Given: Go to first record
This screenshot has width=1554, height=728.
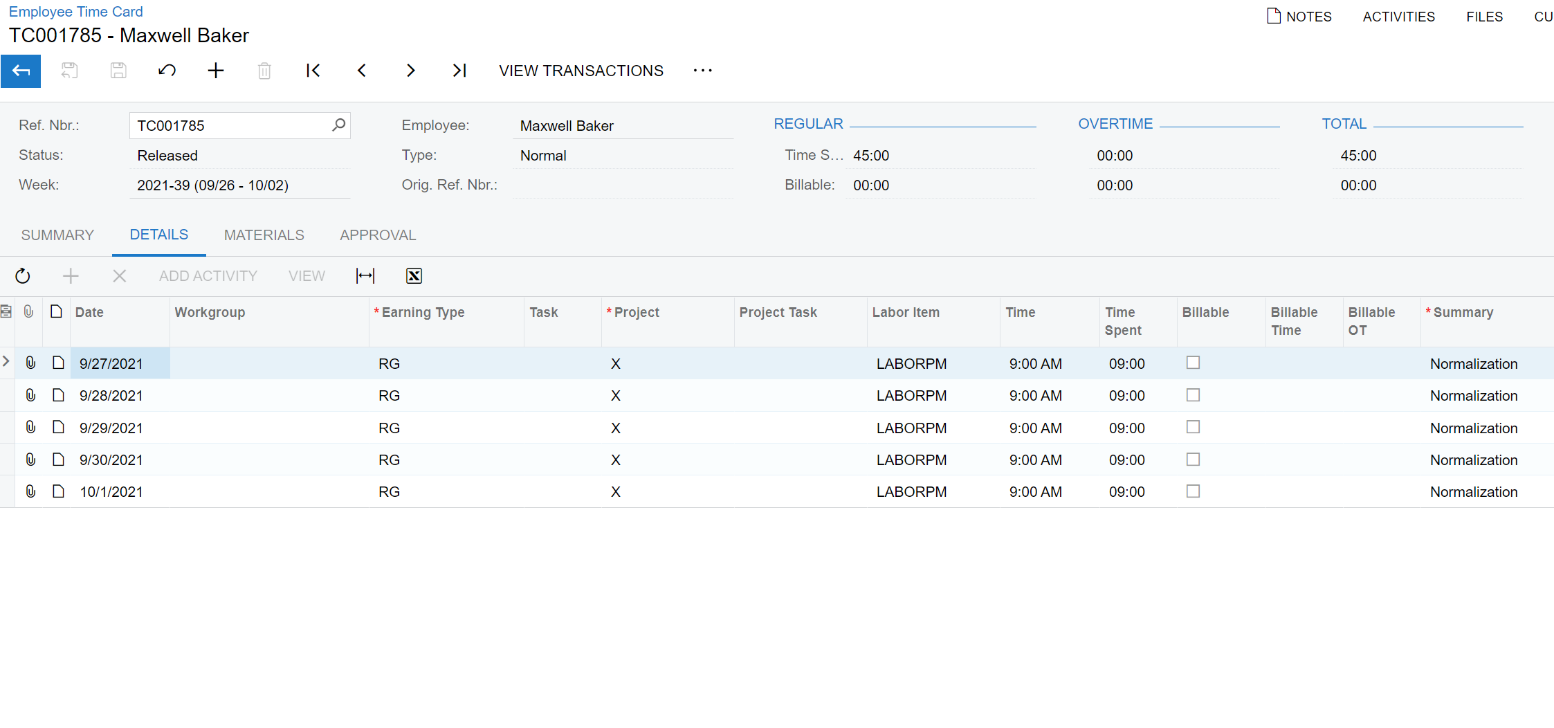Looking at the screenshot, I should [313, 71].
